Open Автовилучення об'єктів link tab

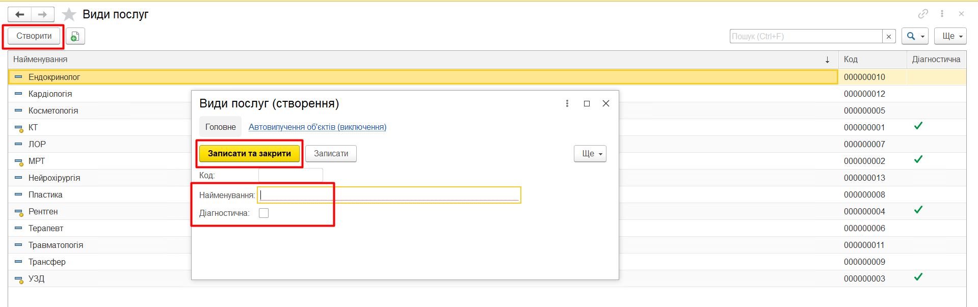[317, 127]
